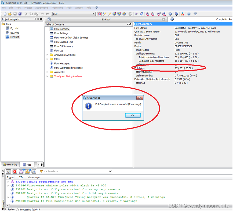Click the Total pins value 97 / 281
The width and height of the screenshot is (233, 211).
(x=184, y=68)
